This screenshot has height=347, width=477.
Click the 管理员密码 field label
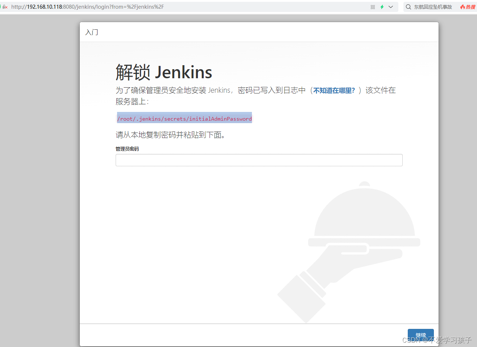[x=127, y=149]
